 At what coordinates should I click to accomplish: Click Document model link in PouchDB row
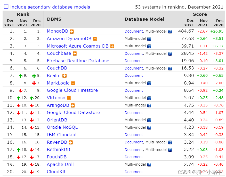click(134, 157)
